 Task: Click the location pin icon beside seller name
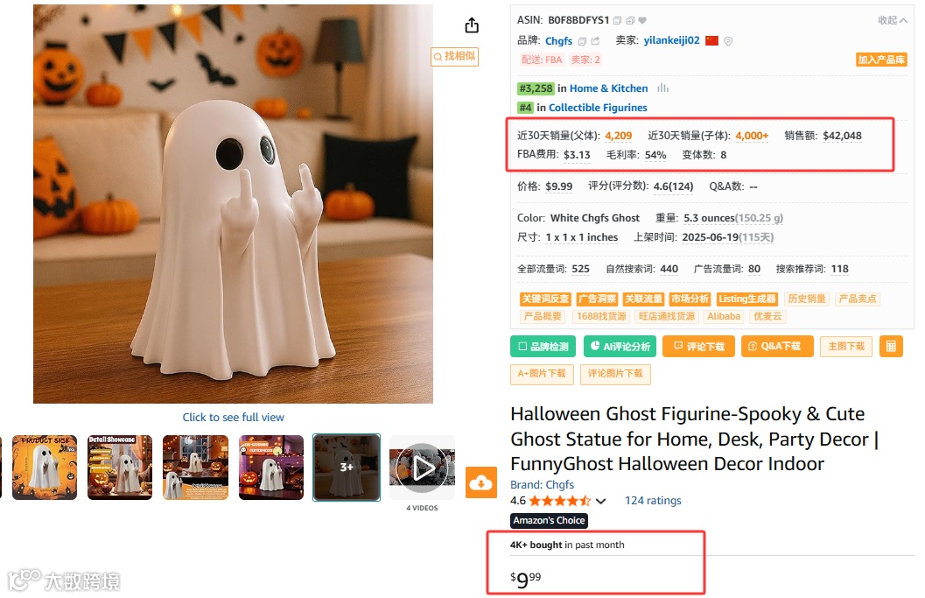pos(728,41)
